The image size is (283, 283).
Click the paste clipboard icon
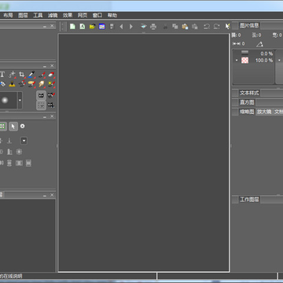tap(185, 26)
